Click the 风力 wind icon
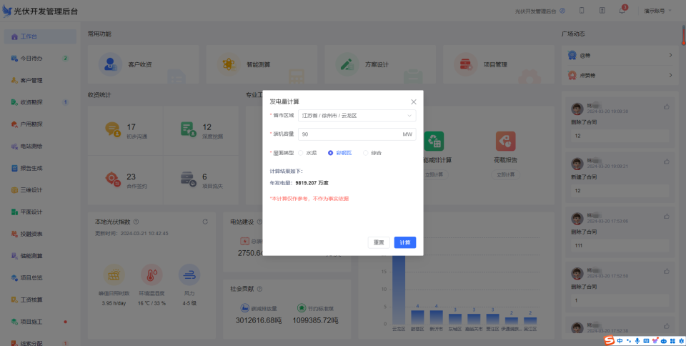 pyautogui.click(x=189, y=275)
